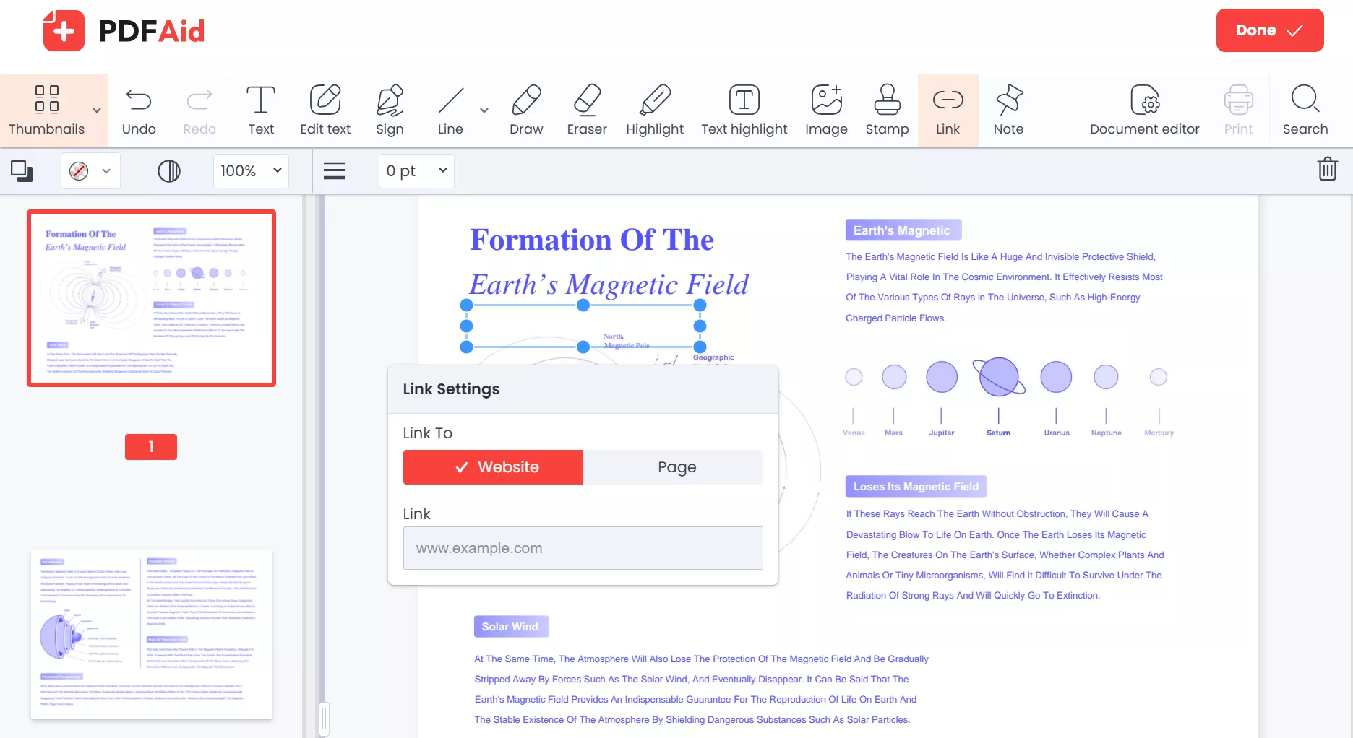Open the border color picker
1353x738 pixels.
pyautogui.click(x=90, y=171)
